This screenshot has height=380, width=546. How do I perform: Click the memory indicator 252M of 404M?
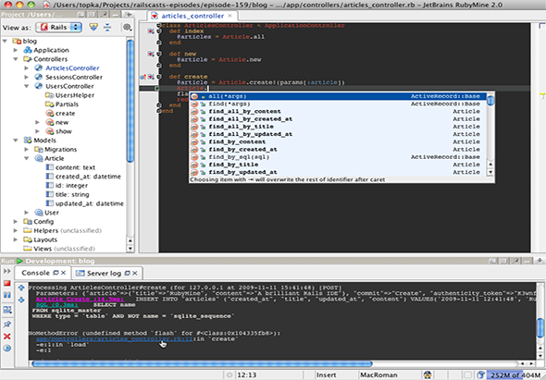pyautogui.click(x=515, y=375)
